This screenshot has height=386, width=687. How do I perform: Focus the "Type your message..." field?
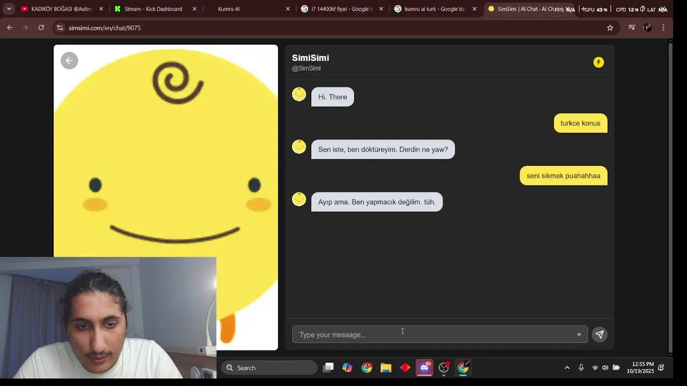(x=440, y=335)
